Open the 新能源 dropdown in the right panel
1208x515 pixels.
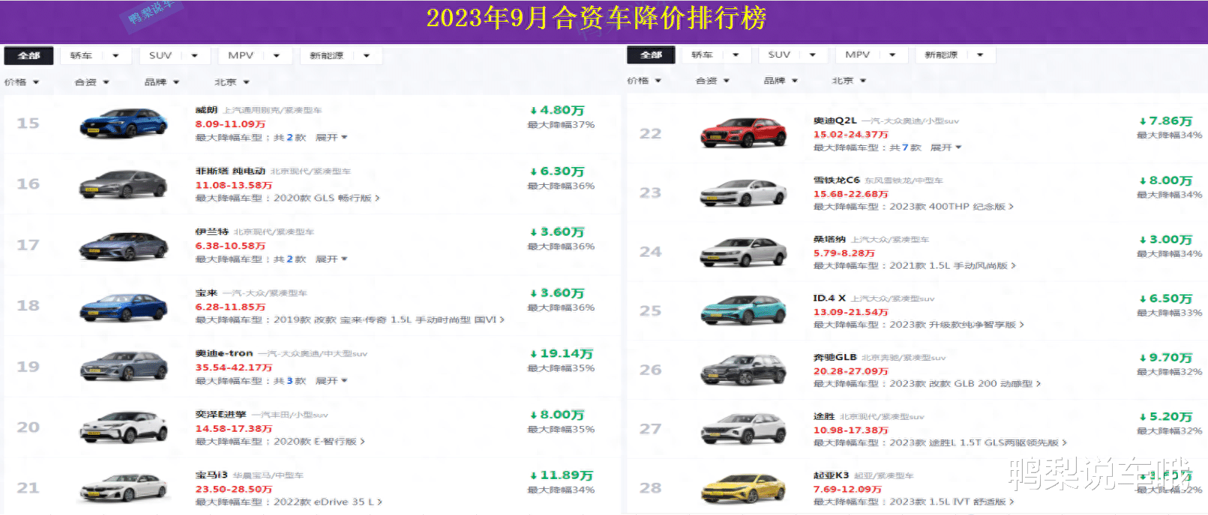(955, 55)
